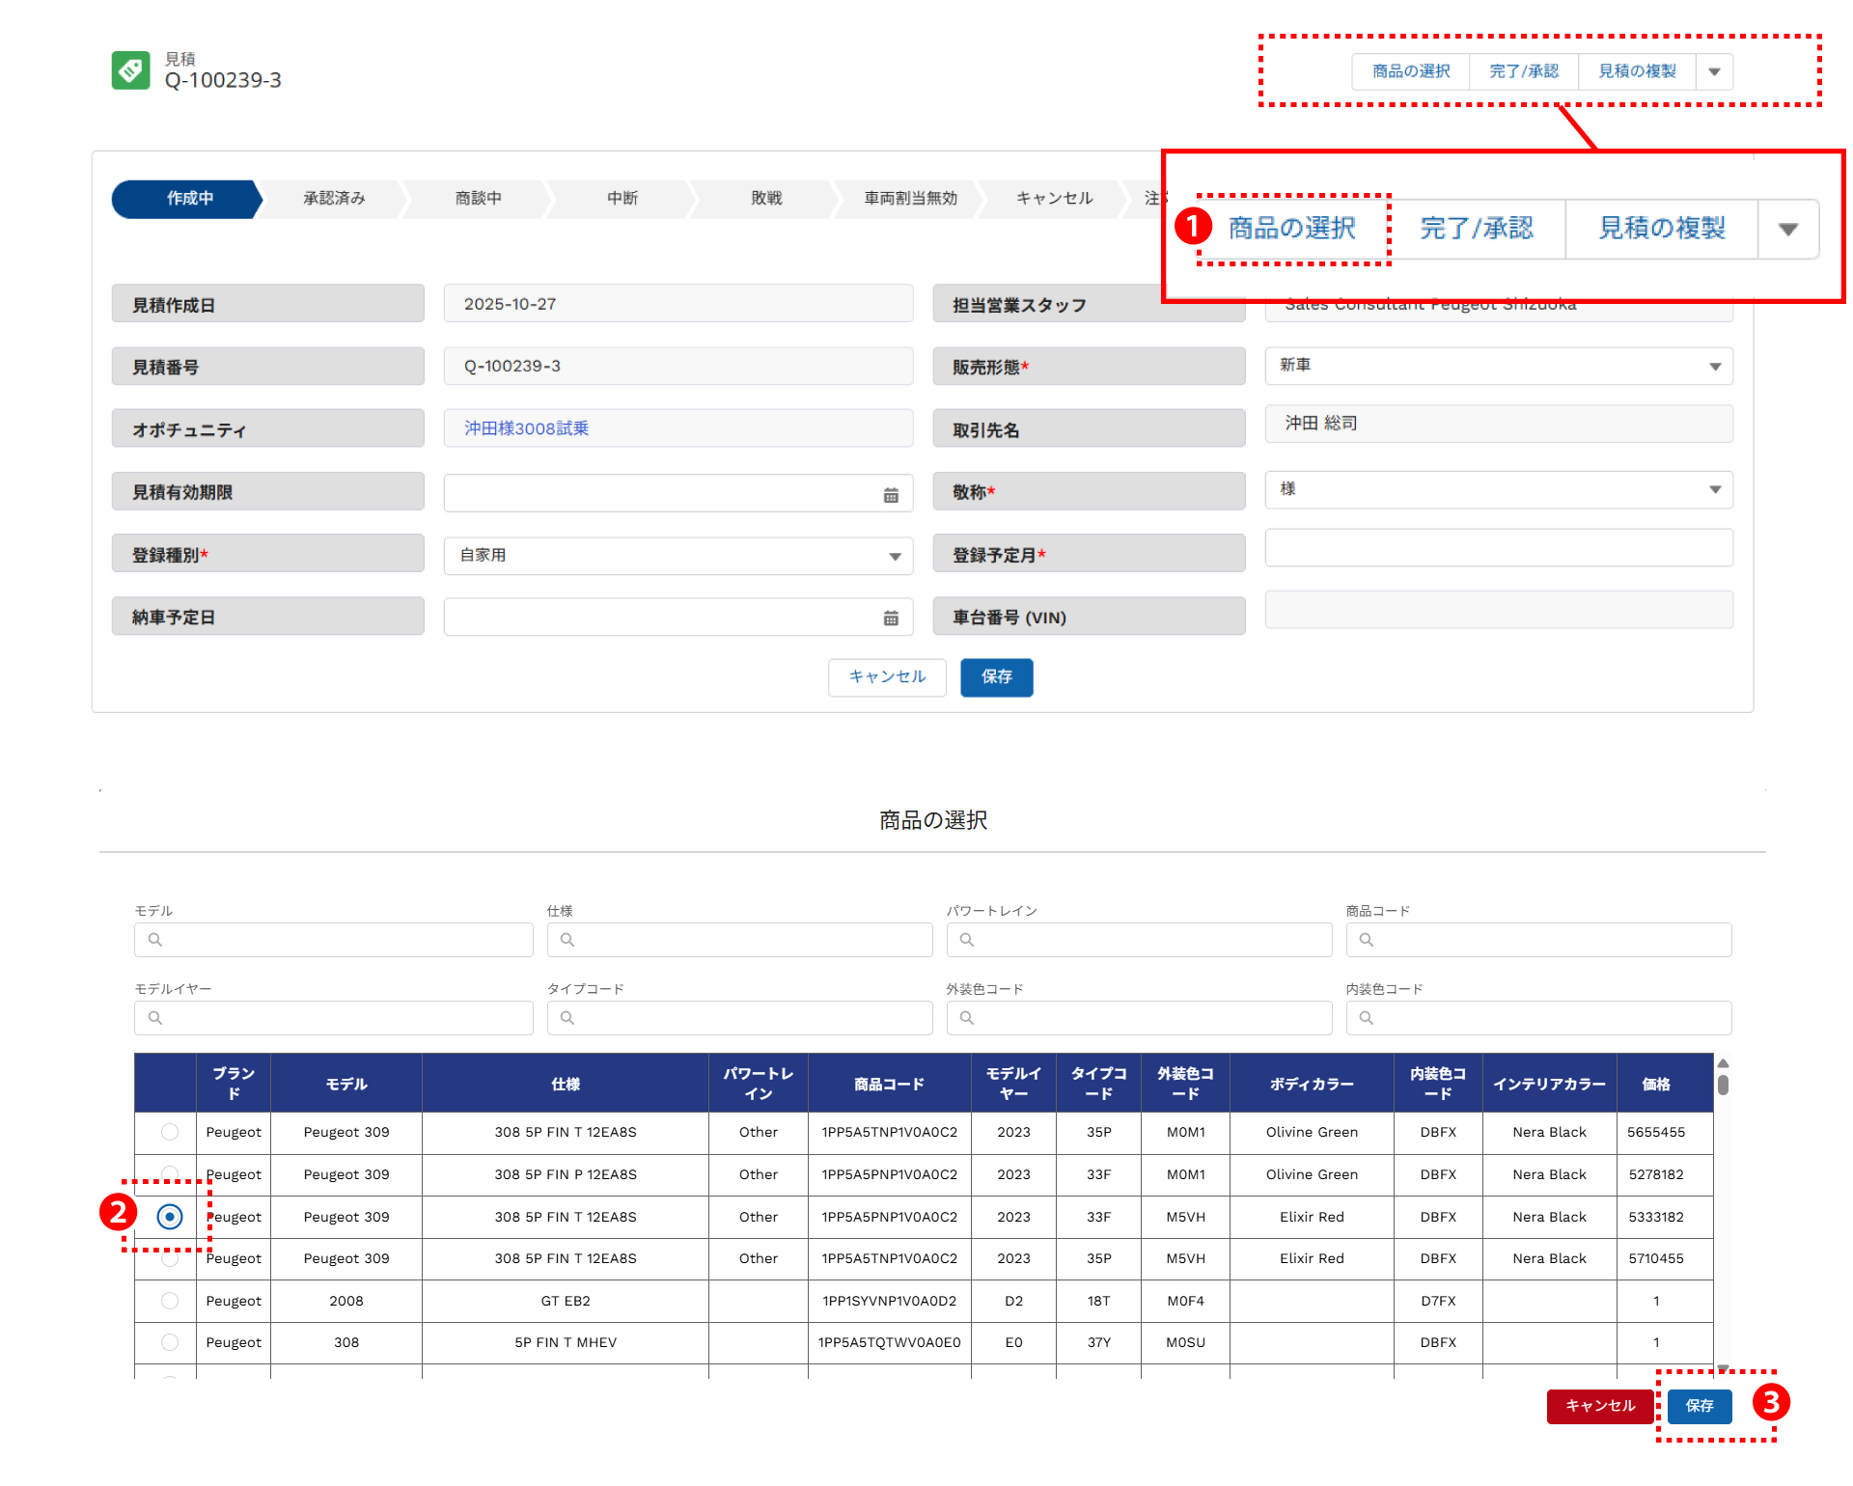Click search icon in パワートレイン filter

click(967, 940)
